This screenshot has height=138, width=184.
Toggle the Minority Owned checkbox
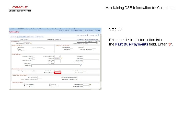pos(25,86)
